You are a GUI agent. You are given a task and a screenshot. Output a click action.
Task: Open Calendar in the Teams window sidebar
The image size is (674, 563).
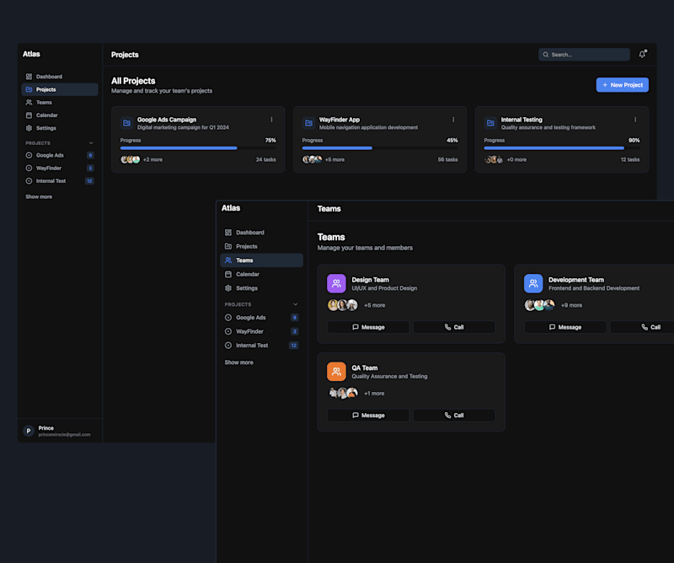[261, 274]
